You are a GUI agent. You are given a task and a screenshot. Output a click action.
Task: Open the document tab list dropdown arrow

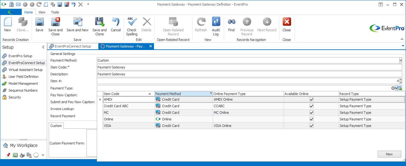point(403,46)
